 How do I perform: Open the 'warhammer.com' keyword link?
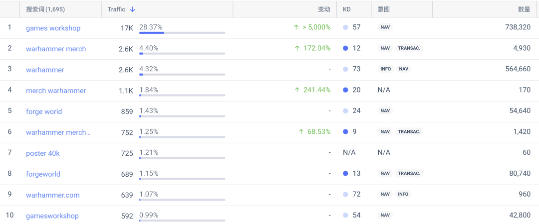(x=53, y=195)
